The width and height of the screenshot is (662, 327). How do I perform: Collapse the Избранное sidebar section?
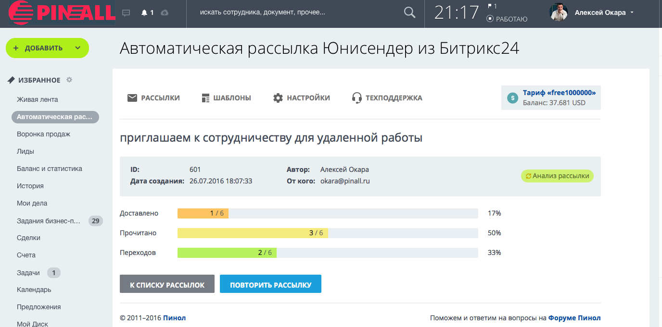(39, 80)
